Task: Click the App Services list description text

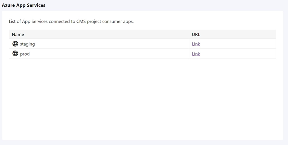Action: pos(71,21)
